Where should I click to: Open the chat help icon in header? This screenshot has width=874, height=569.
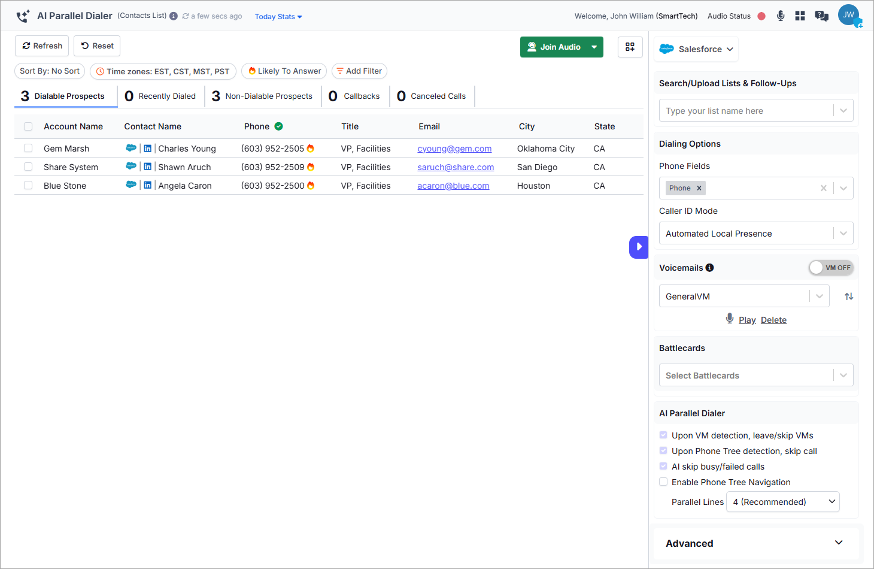tap(821, 16)
